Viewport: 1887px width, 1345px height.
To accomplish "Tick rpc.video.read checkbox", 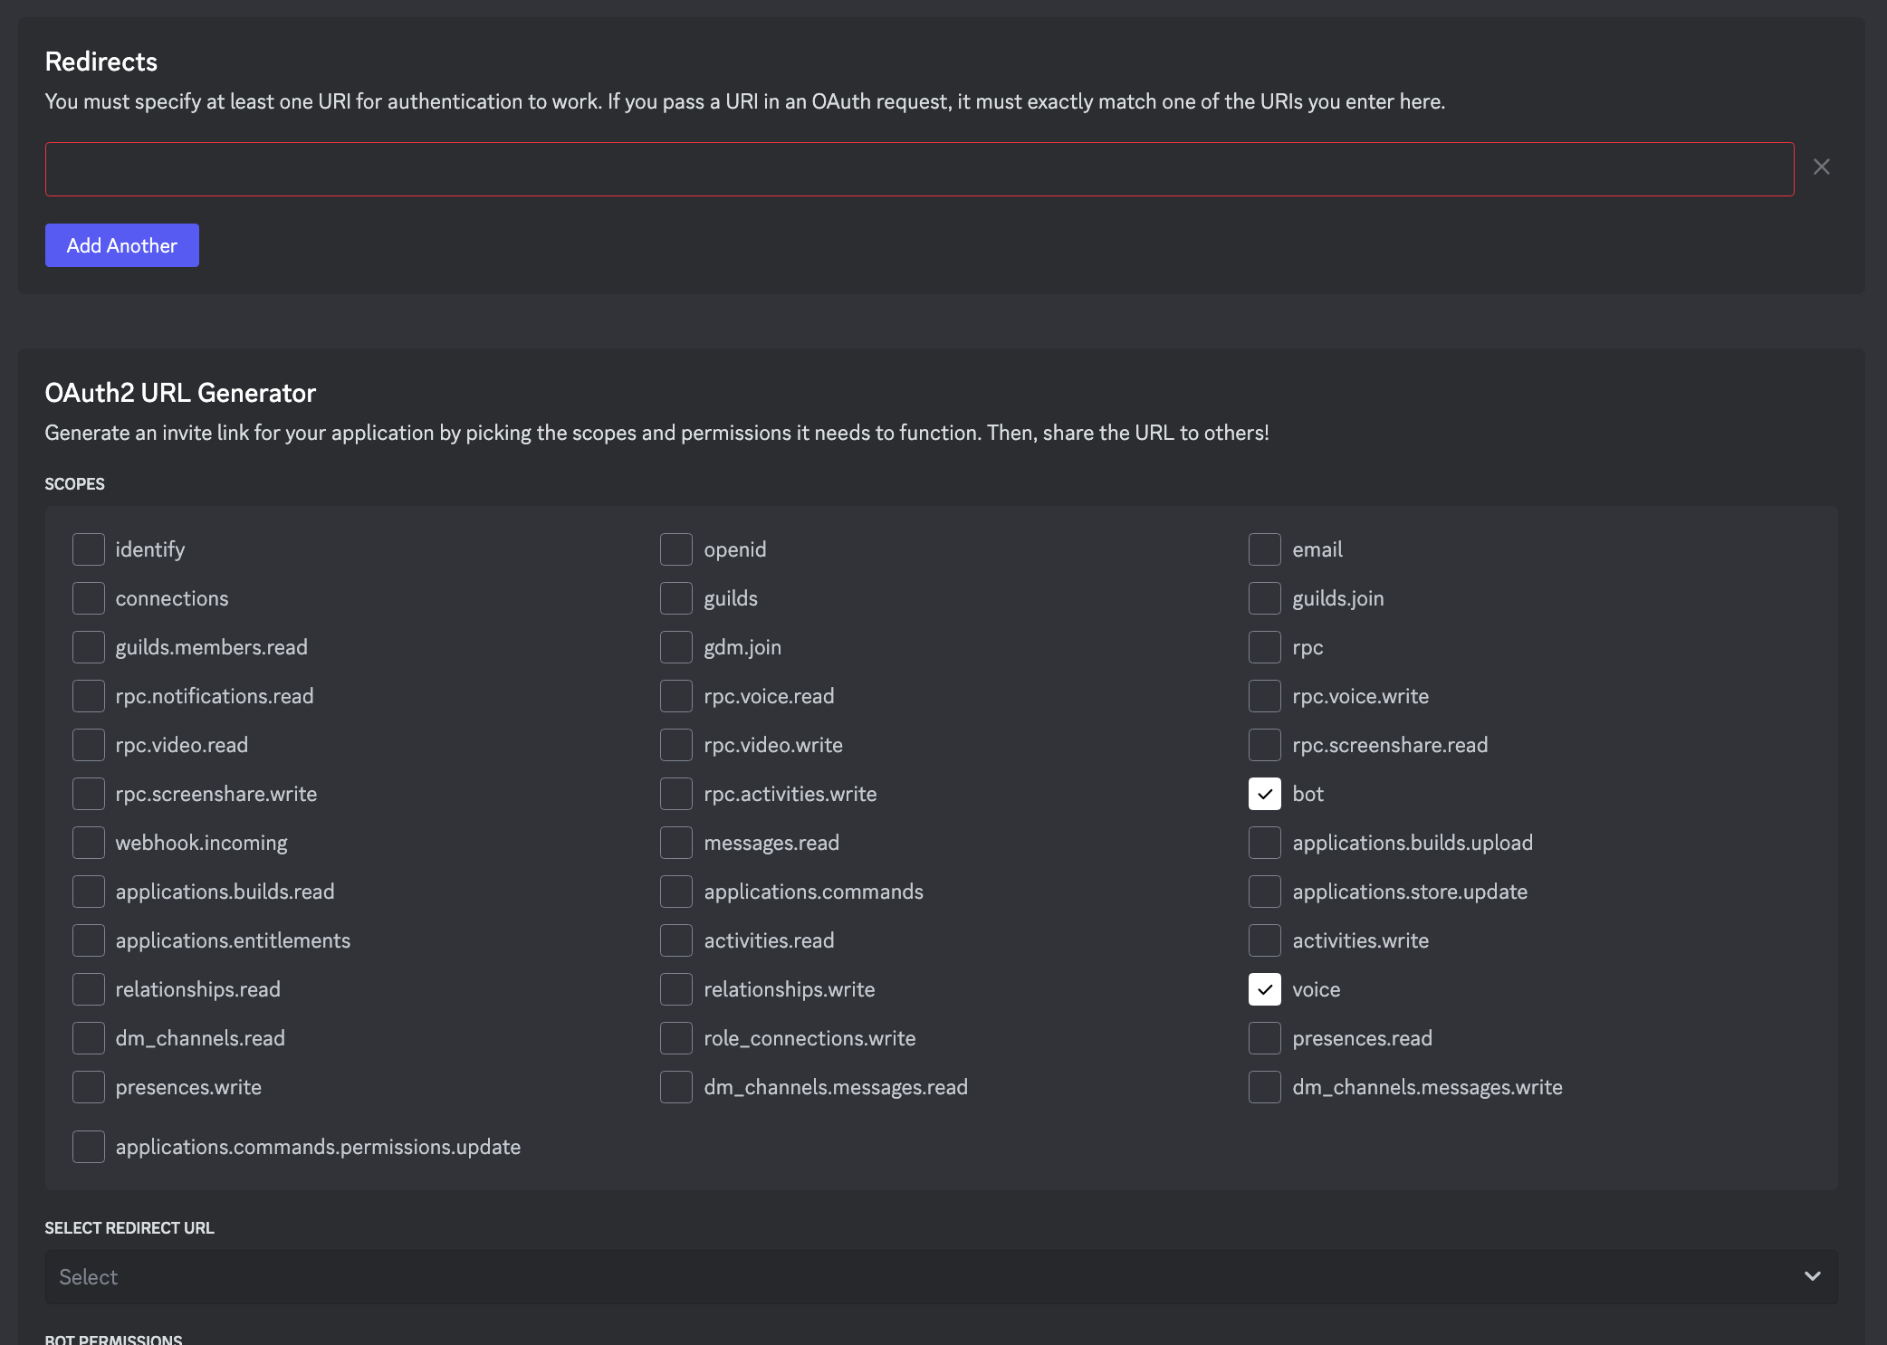I will [x=89, y=745].
